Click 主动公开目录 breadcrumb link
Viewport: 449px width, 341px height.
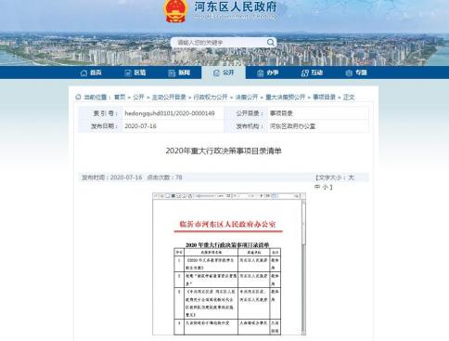169,97
